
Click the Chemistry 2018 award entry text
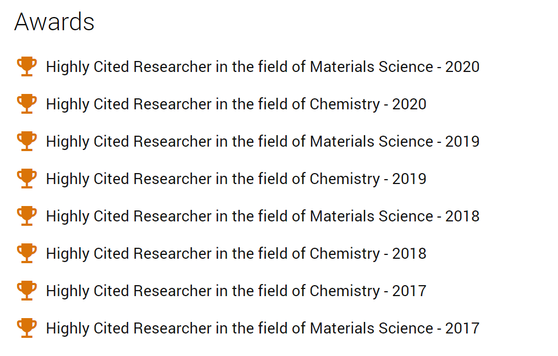236,254
